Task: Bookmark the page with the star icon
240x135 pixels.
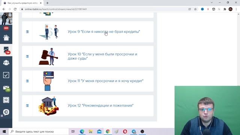Action: coord(195,9)
